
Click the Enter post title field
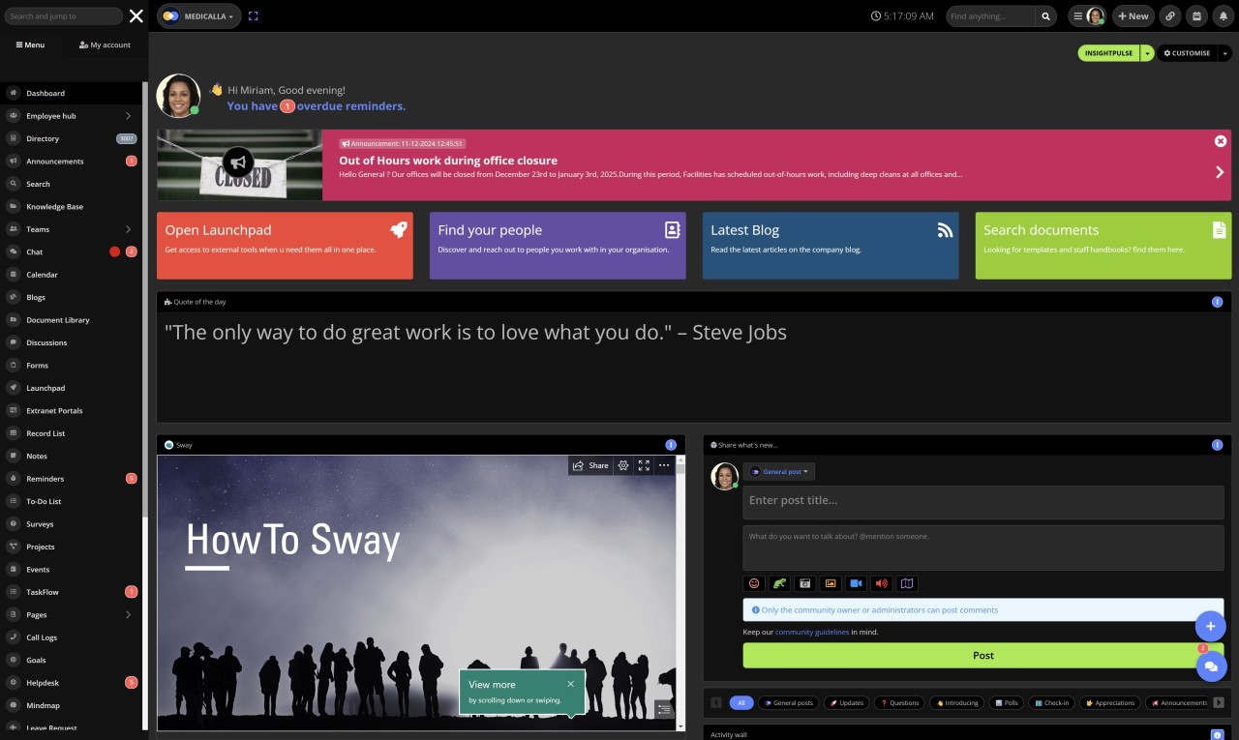pyautogui.click(x=982, y=501)
